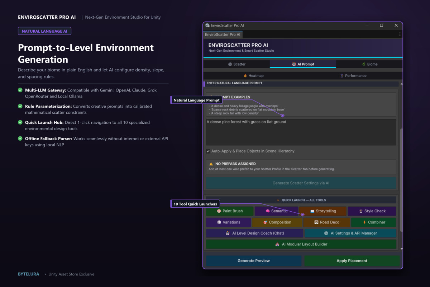This screenshot has width=430, height=287.
Task: Click the Paint Brush palette icon
Action: coord(219,211)
